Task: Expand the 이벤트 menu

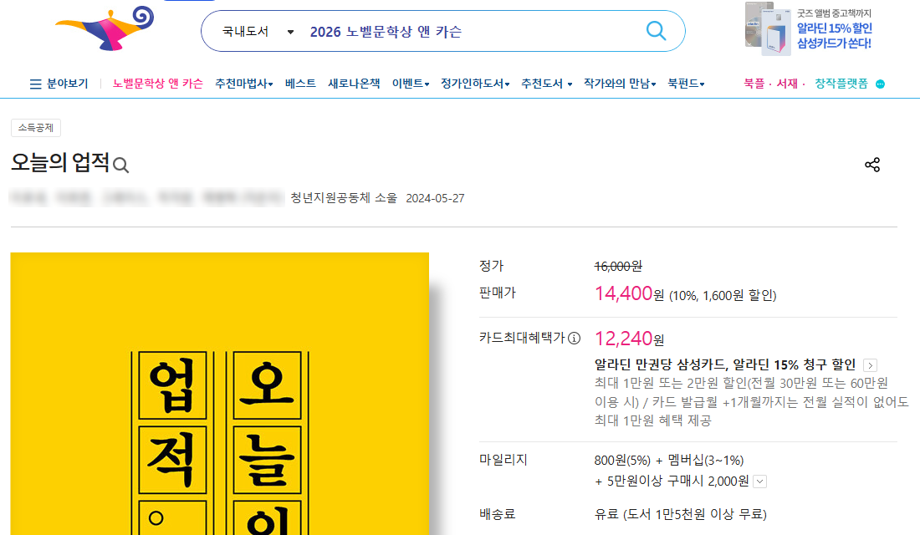Action: (x=411, y=84)
